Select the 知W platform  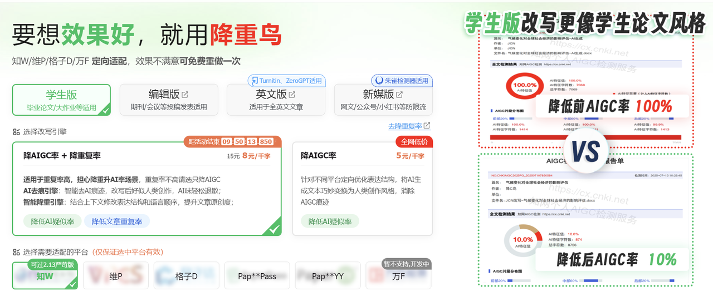click(x=45, y=276)
